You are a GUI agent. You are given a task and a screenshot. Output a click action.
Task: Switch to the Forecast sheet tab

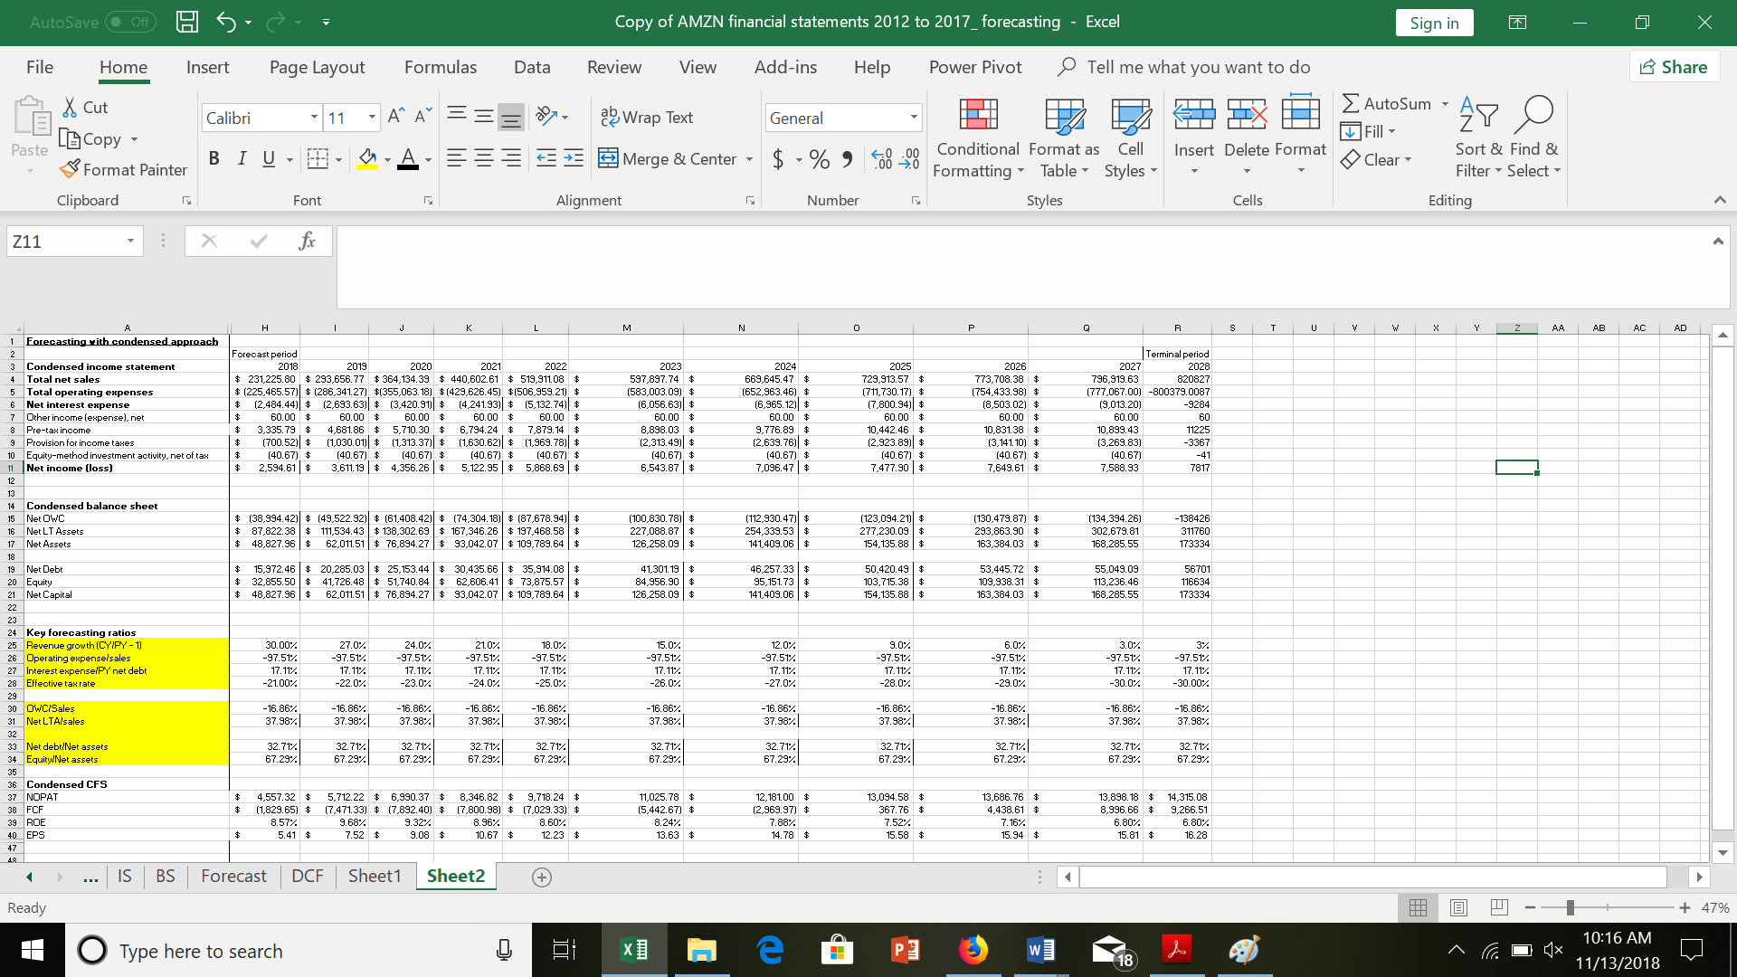233,876
